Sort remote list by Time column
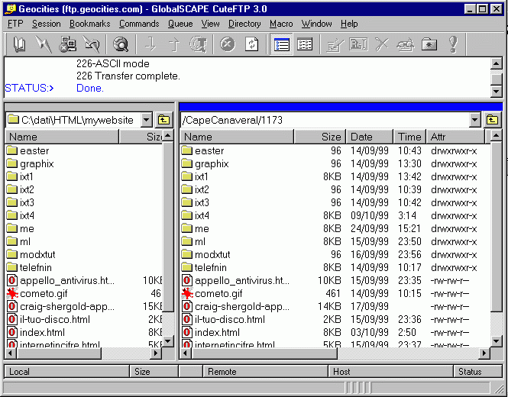The image size is (508, 397). tap(409, 137)
